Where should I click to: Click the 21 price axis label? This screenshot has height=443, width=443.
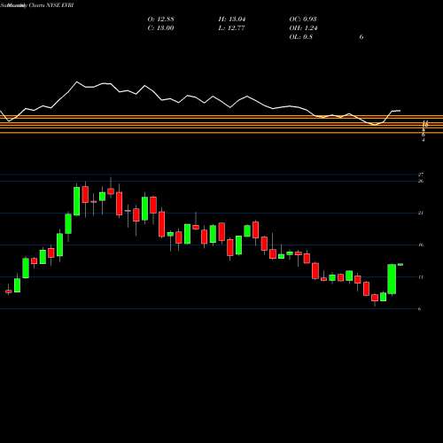point(421,213)
